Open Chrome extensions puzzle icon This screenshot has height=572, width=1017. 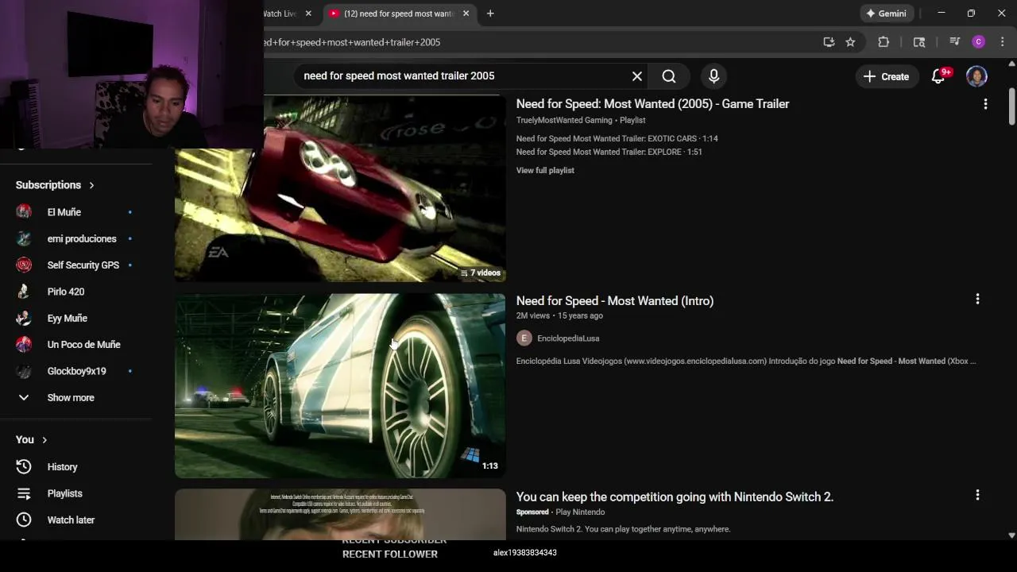pyautogui.click(x=884, y=42)
